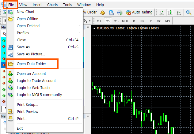Click the line chart icon
194x134 pixels.
[x=179, y=13]
